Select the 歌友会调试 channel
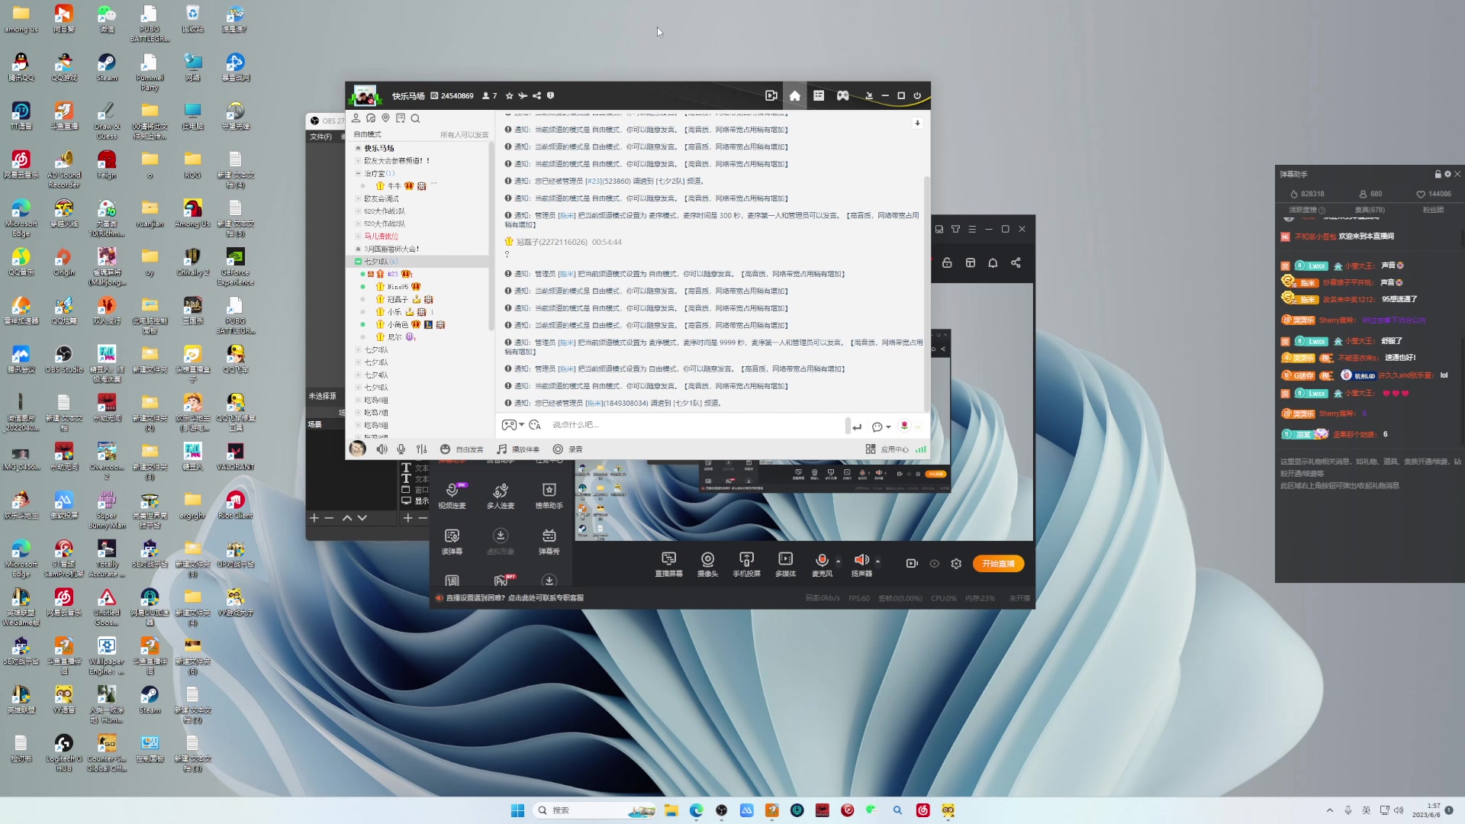Image resolution: width=1465 pixels, height=824 pixels. coord(382,198)
